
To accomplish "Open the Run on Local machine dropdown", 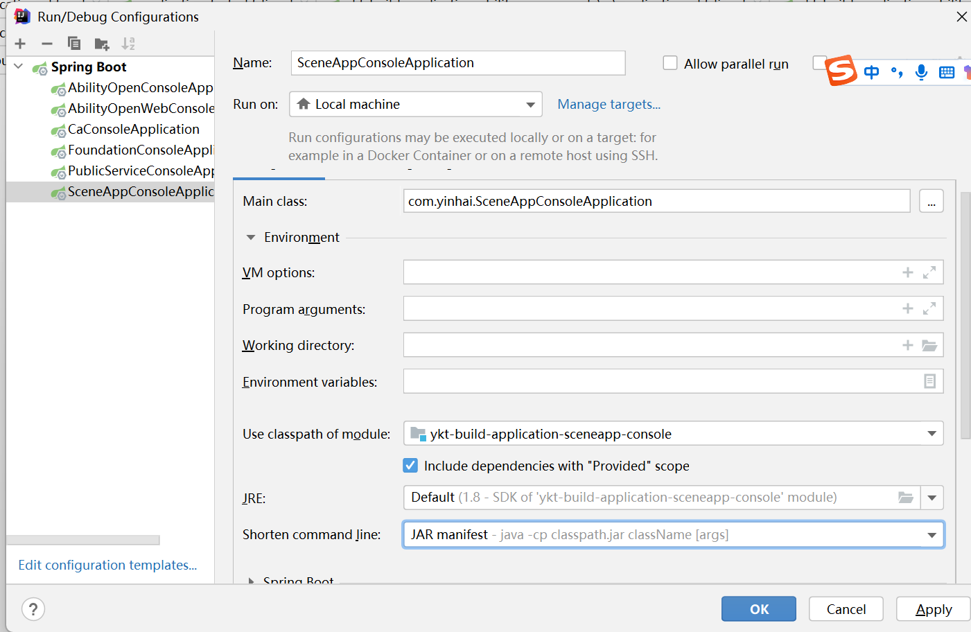I will (415, 105).
